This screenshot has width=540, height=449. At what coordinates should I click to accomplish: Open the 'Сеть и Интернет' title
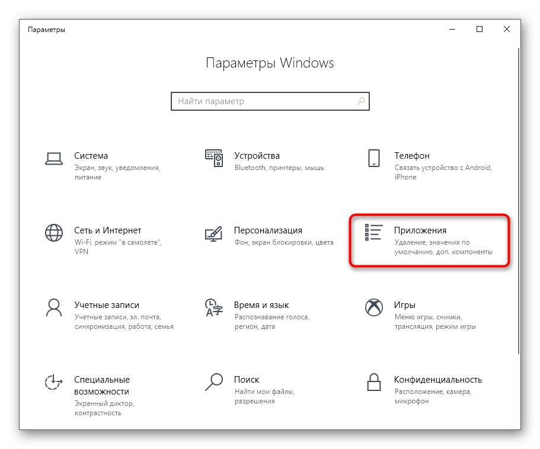(x=107, y=230)
